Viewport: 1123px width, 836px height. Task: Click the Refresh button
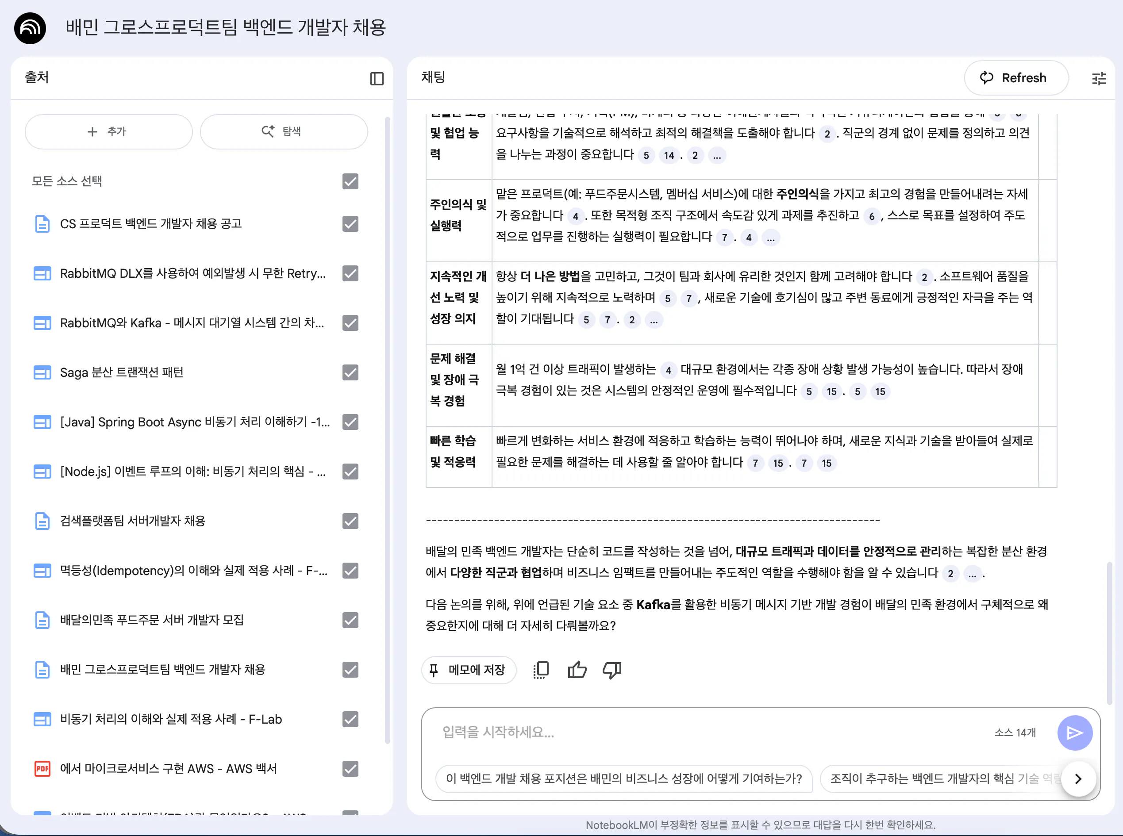coord(1016,78)
